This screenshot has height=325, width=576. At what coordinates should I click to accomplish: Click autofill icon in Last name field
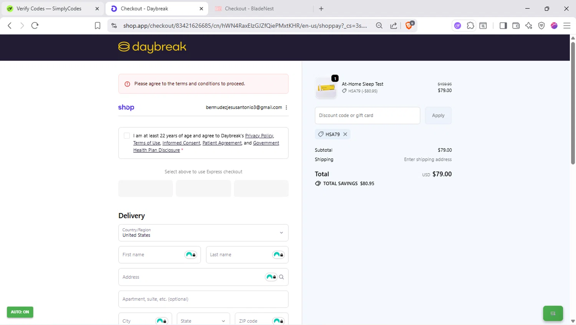click(278, 255)
